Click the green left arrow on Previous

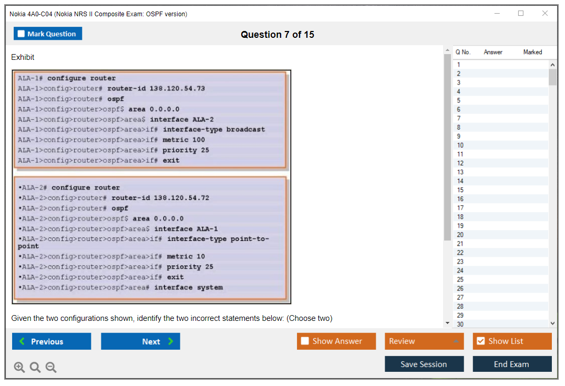click(22, 341)
